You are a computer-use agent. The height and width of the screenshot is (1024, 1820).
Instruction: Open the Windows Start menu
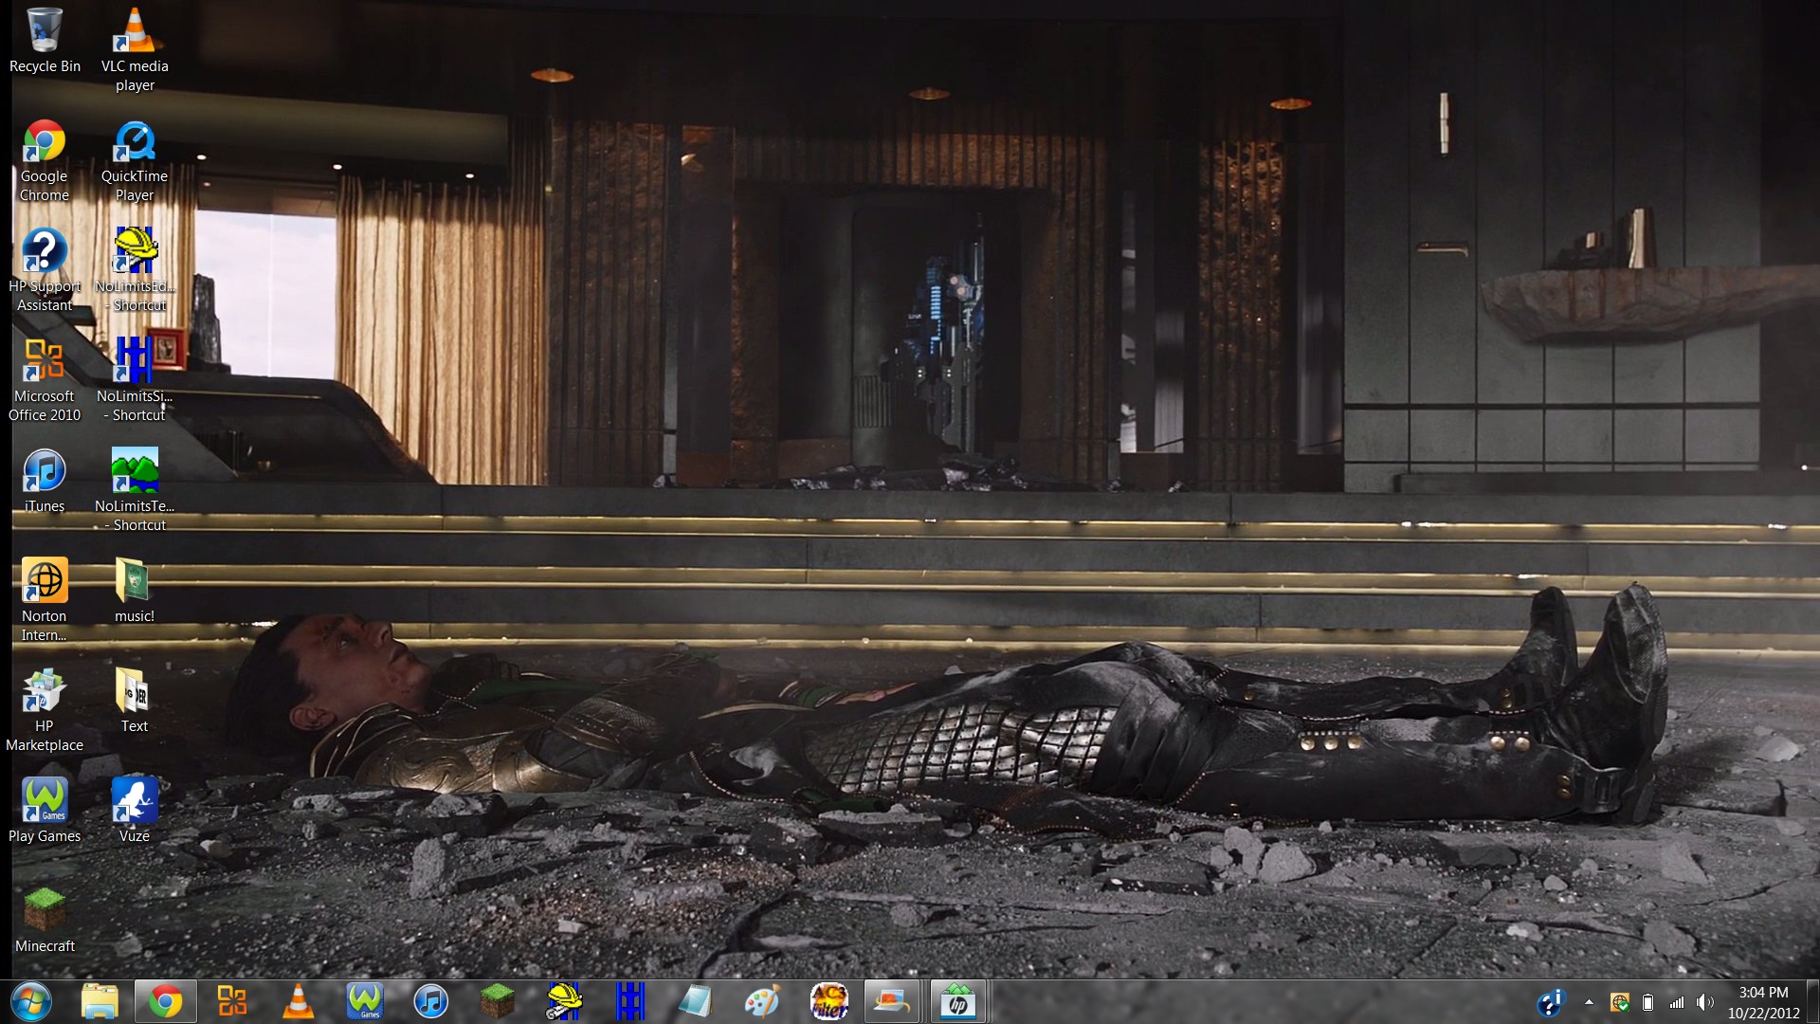(x=31, y=1001)
